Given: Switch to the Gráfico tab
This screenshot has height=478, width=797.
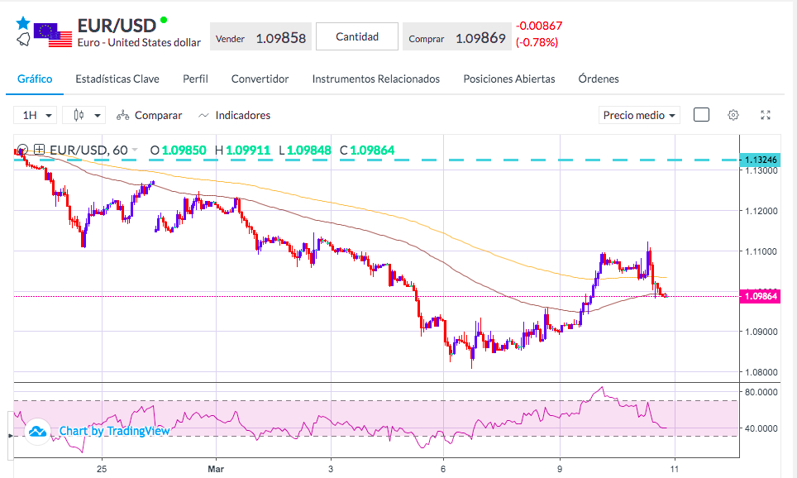Looking at the screenshot, I should [x=35, y=79].
